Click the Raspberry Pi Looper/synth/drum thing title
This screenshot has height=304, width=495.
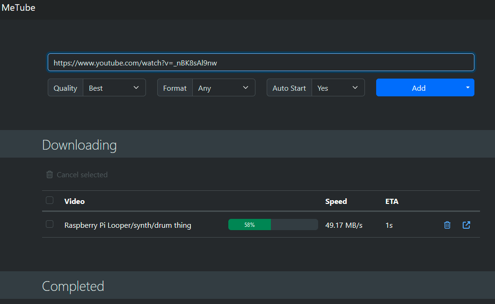(x=128, y=225)
